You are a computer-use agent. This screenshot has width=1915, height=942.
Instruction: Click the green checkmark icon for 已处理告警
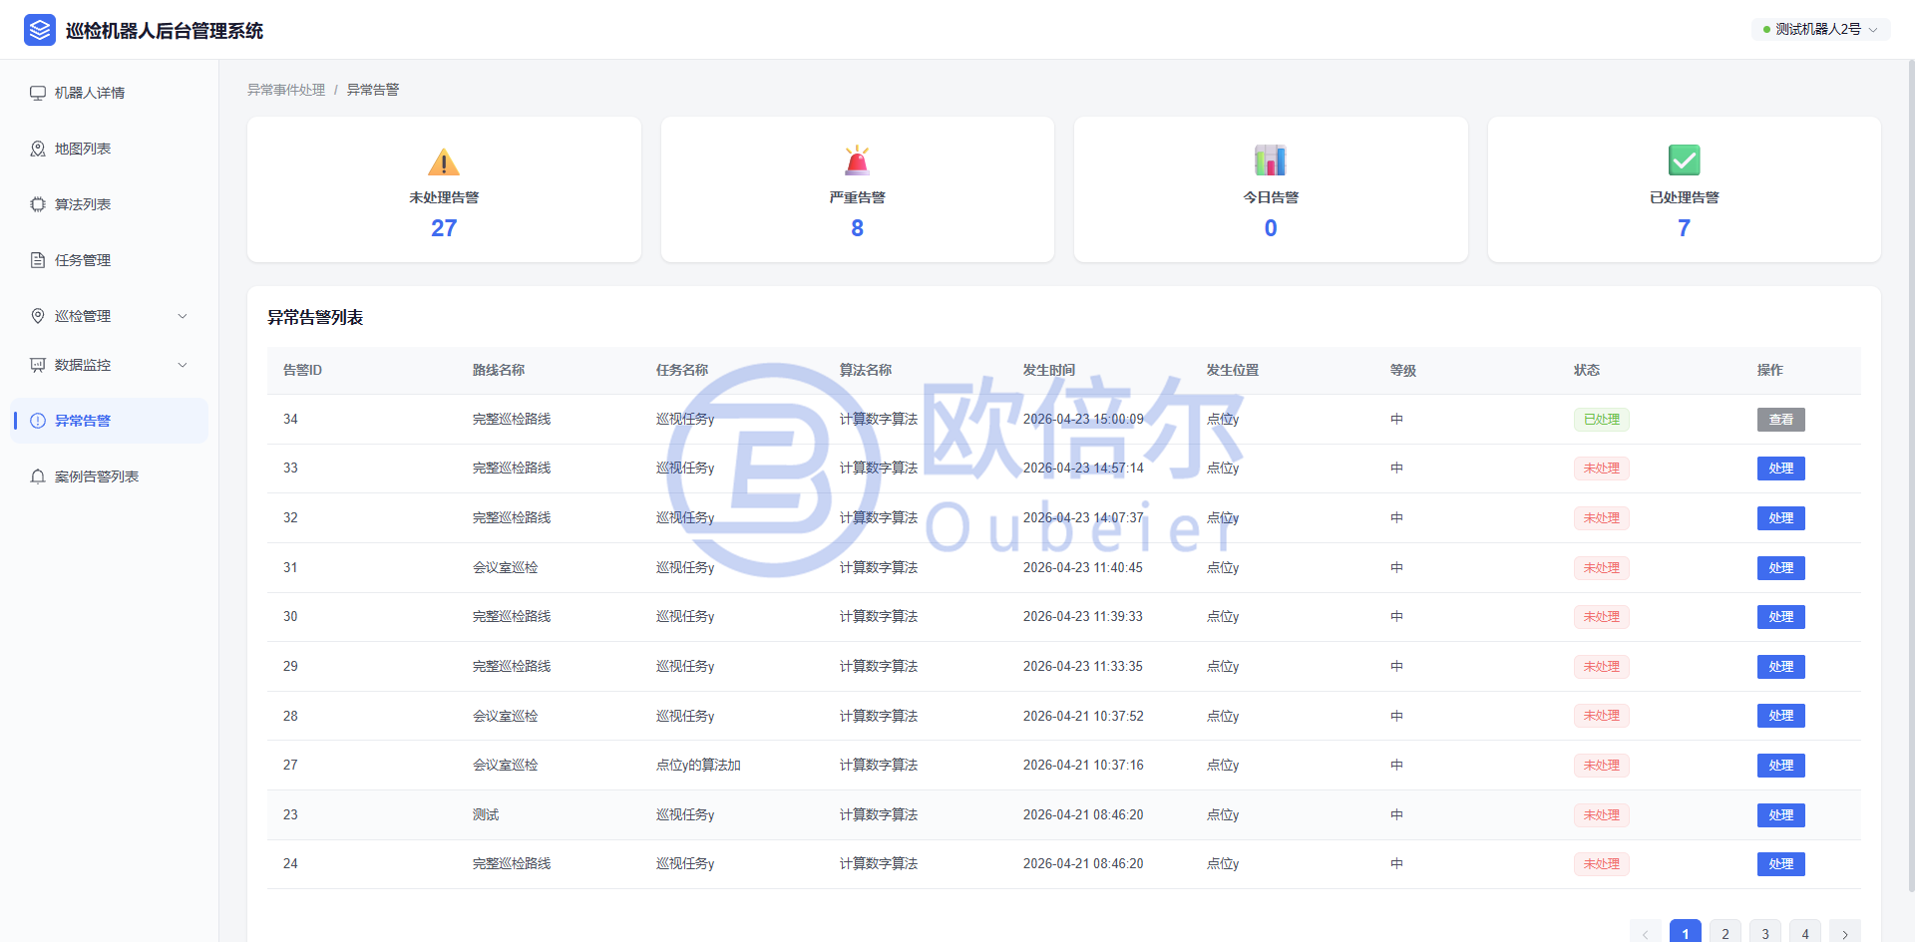tap(1685, 160)
